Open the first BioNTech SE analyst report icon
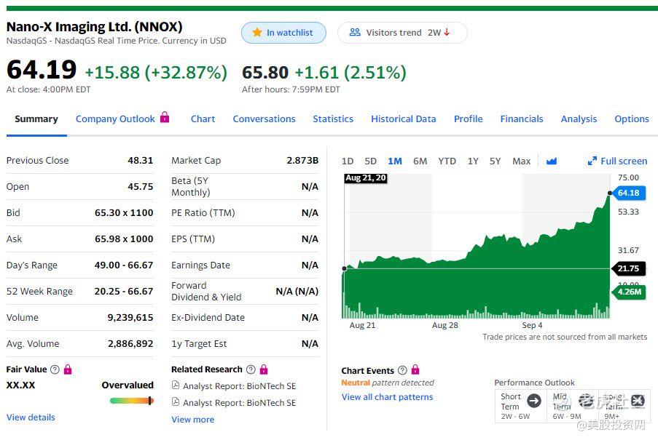The height and width of the screenshot is (440, 658). (x=176, y=385)
